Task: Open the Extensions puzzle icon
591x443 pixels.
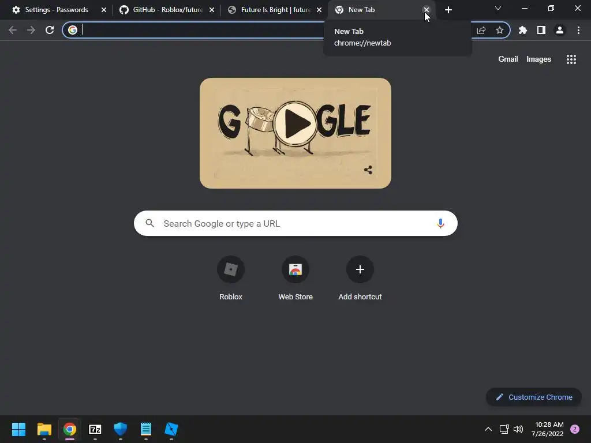Action: [523, 30]
